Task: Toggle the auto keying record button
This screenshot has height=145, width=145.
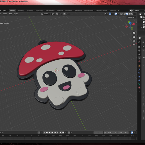Action: [39, 133]
